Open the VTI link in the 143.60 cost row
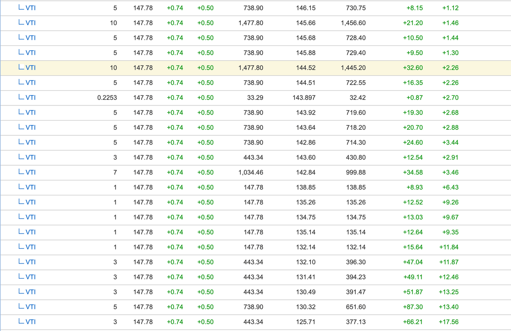The width and height of the screenshot is (511, 331). [30, 157]
